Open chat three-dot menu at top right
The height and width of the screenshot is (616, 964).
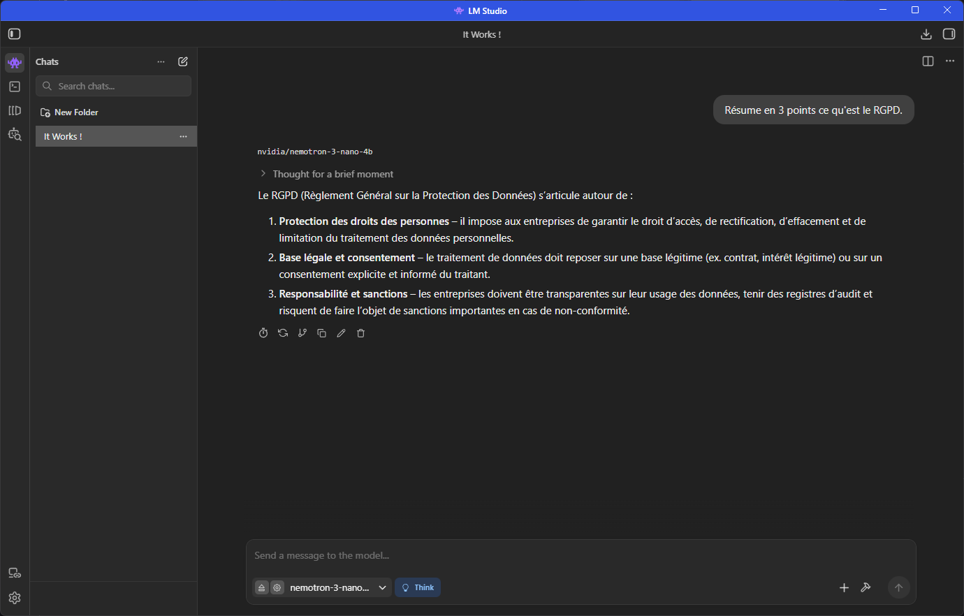point(950,61)
